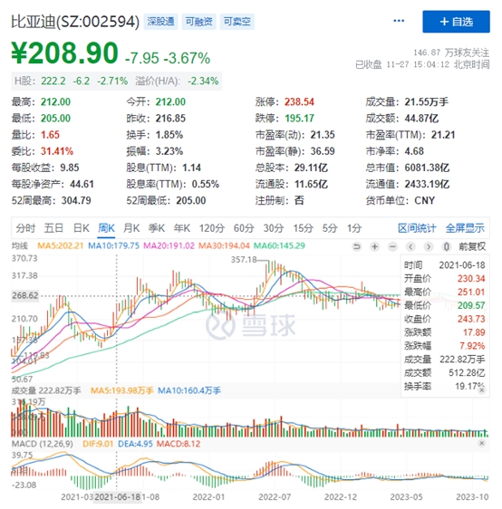Switch to the 日K chart tab

pos(82,228)
